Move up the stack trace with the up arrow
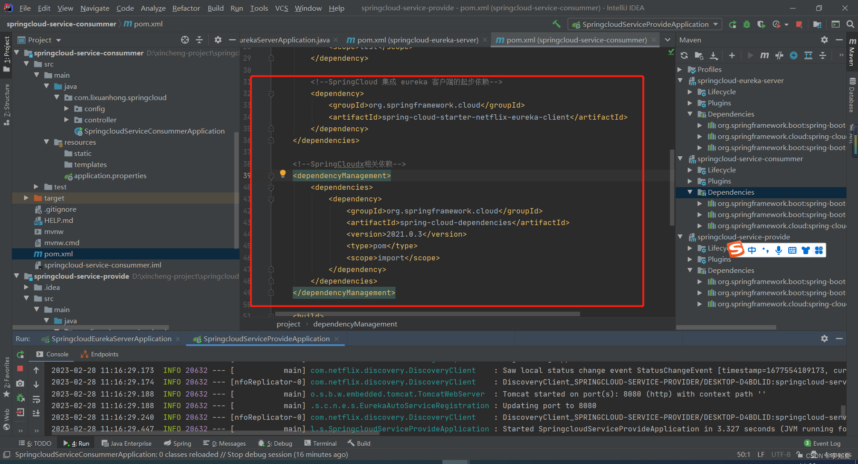 coord(36,370)
